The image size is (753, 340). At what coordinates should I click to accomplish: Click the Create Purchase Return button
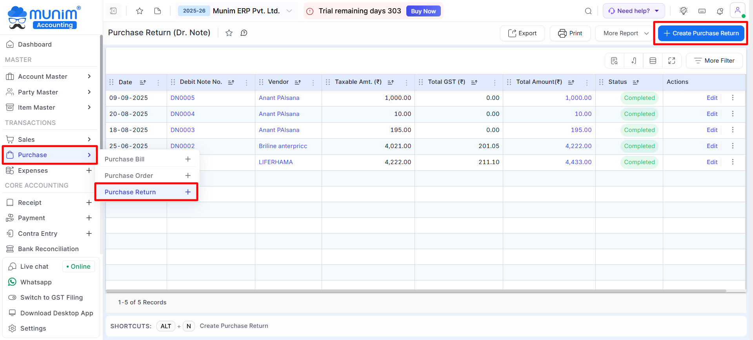[x=701, y=33]
